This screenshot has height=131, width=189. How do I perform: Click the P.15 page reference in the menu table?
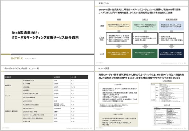(73, 105)
